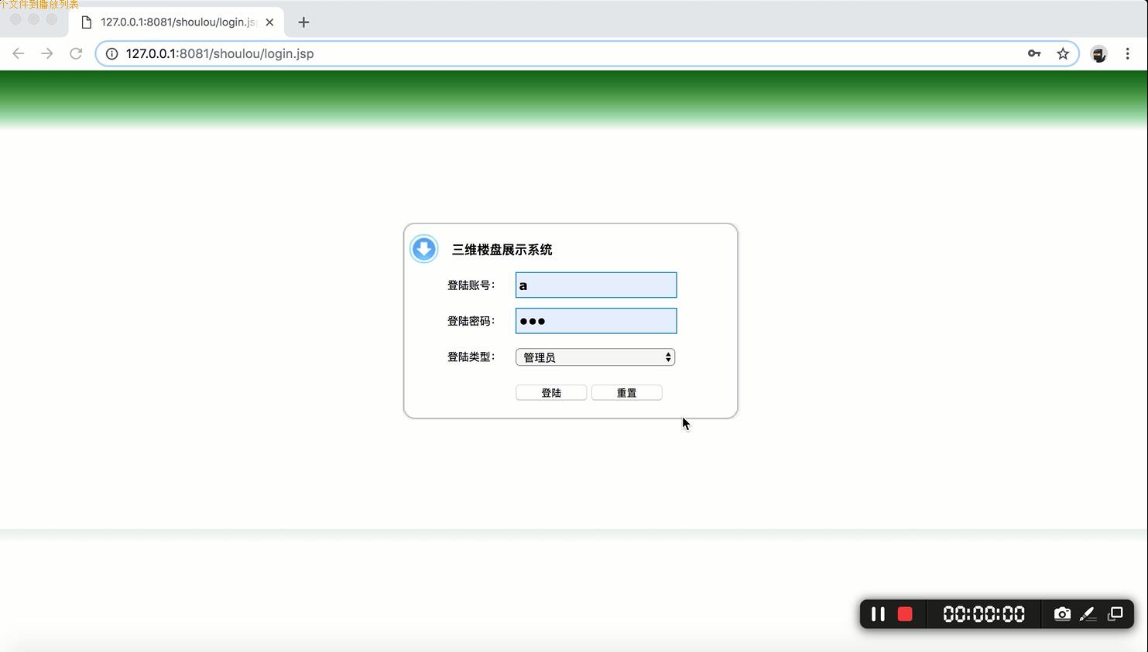
Task: Click the 00:00:00 recording timer
Action: coord(984,614)
